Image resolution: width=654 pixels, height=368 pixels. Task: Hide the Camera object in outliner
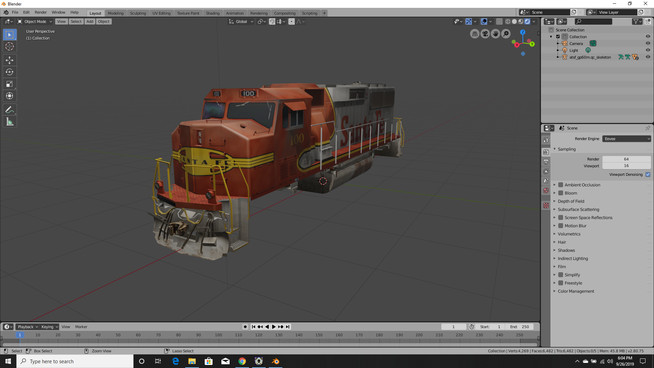(x=648, y=43)
